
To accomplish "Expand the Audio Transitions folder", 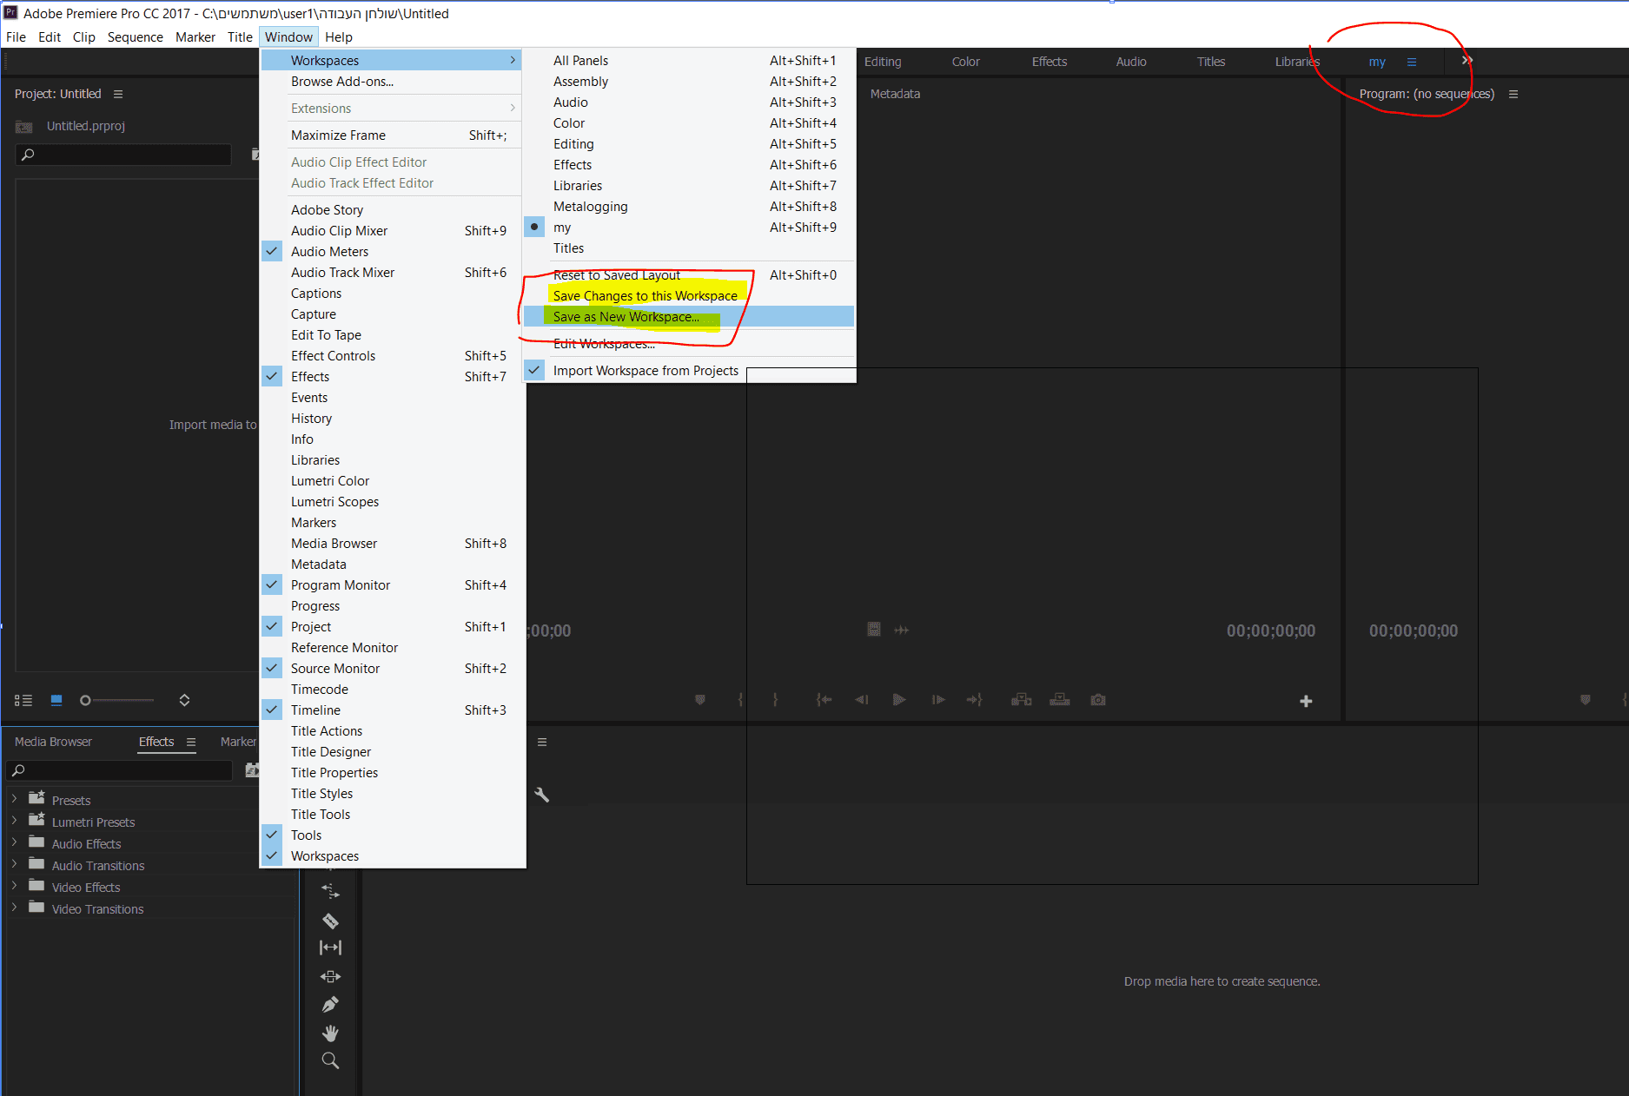I will 14,864.
